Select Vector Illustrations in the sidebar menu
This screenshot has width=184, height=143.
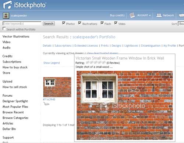point(16,36)
